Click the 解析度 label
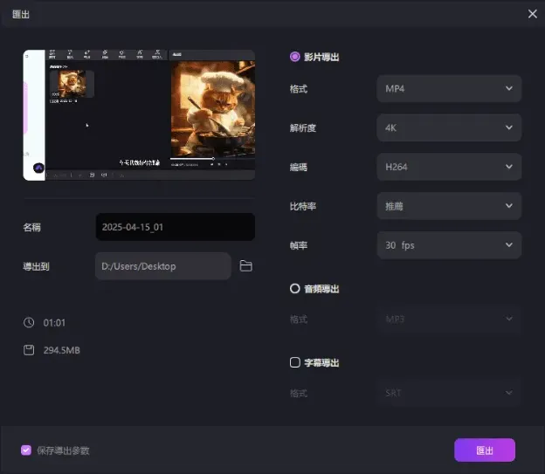The height and width of the screenshot is (474, 545). pos(303,127)
